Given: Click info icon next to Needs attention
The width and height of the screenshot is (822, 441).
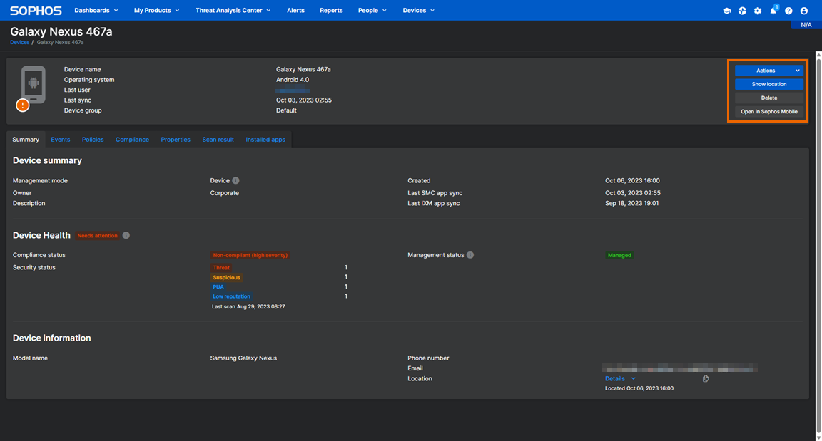Looking at the screenshot, I should pyautogui.click(x=126, y=235).
